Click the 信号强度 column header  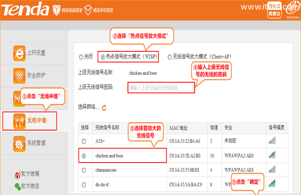tap(276, 128)
